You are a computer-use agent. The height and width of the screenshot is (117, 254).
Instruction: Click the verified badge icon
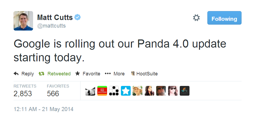coord(78,18)
